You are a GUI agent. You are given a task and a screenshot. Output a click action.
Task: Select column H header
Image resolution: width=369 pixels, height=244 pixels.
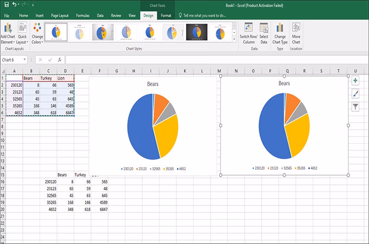tap(133, 71)
